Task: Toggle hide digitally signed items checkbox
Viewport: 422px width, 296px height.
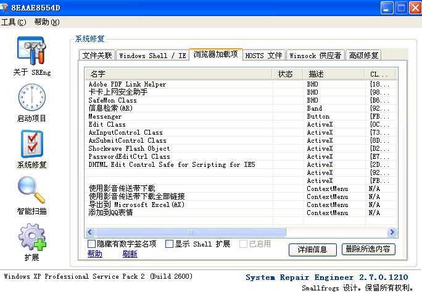Action: (91, 243)
